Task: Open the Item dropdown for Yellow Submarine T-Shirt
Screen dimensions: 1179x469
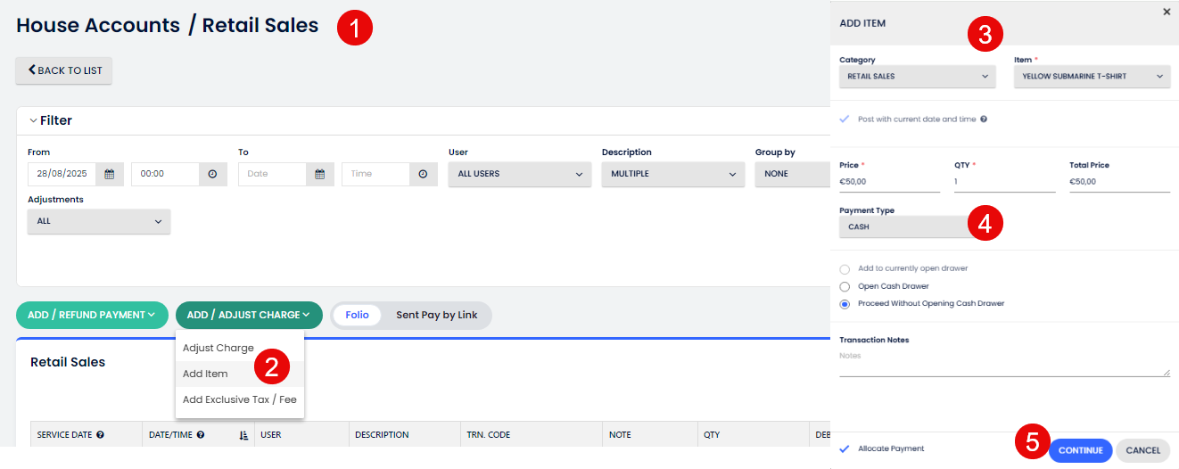Action: click(1092, 77)
